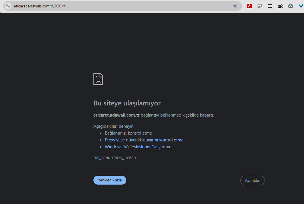Open the blue diamond extension icon
The image size is (304, 204).
tap(301, 6)
